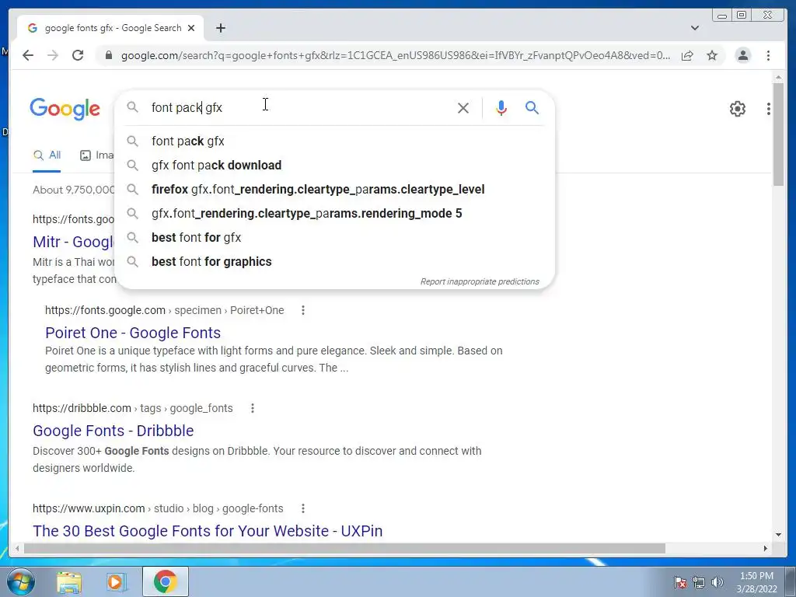
Task: Click the Chrome taskbar button
Action: point(165,581)
